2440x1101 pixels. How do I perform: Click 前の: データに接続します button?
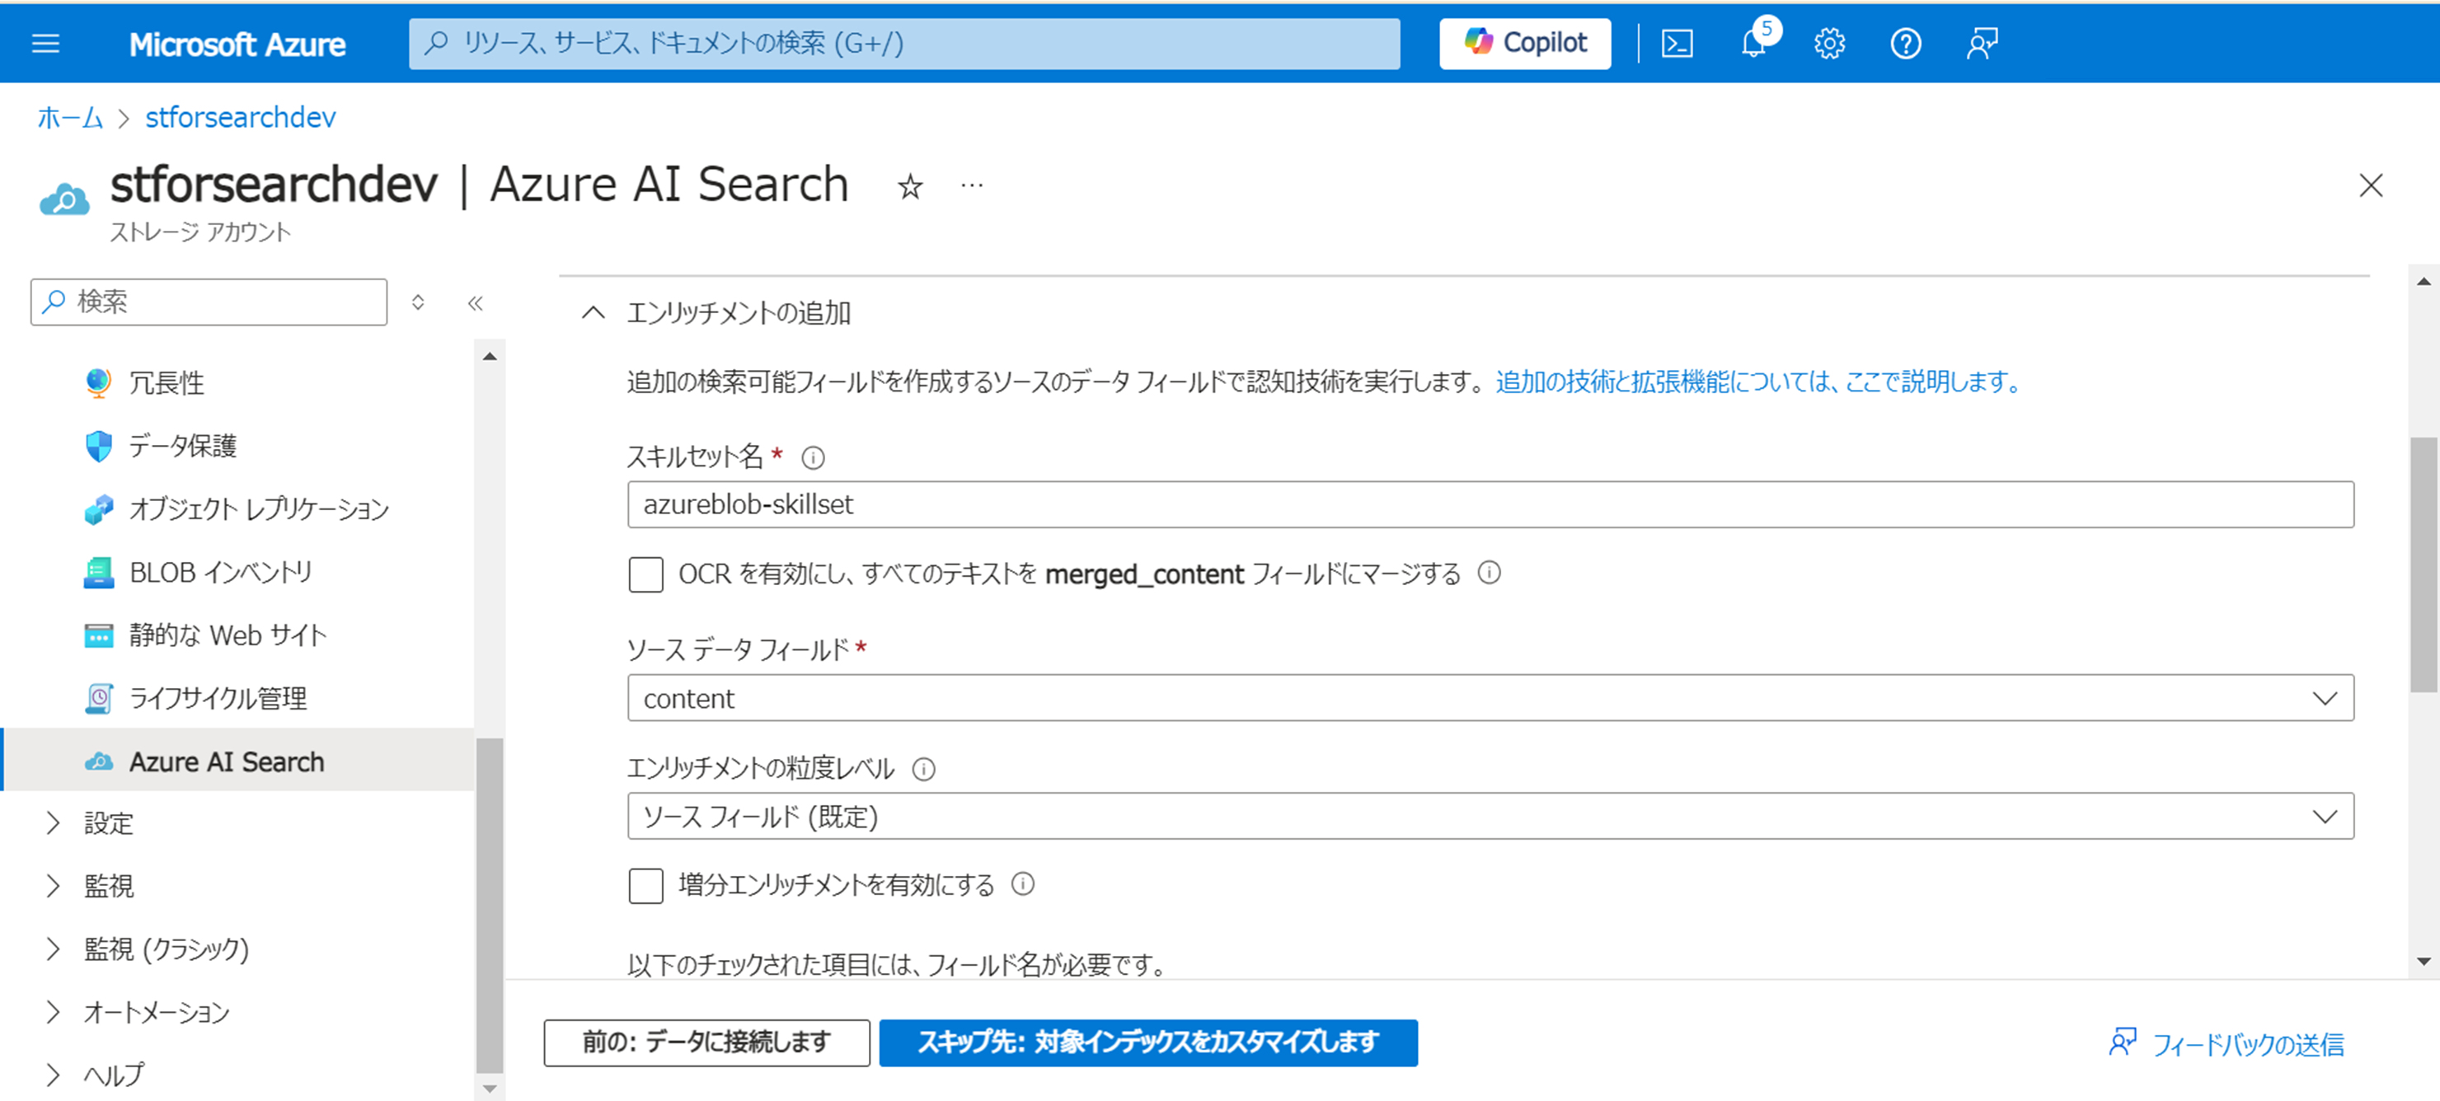(x=706, y=1042)
